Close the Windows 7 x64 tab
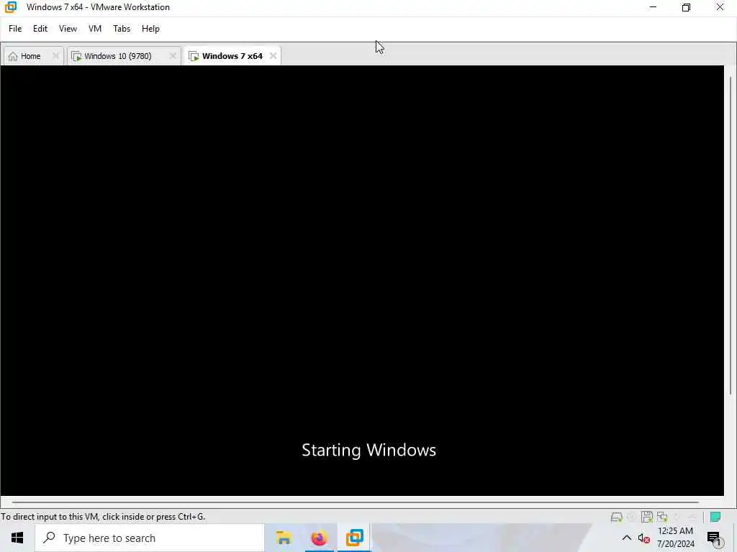This screenshot has width=737, height=552. 273,56
